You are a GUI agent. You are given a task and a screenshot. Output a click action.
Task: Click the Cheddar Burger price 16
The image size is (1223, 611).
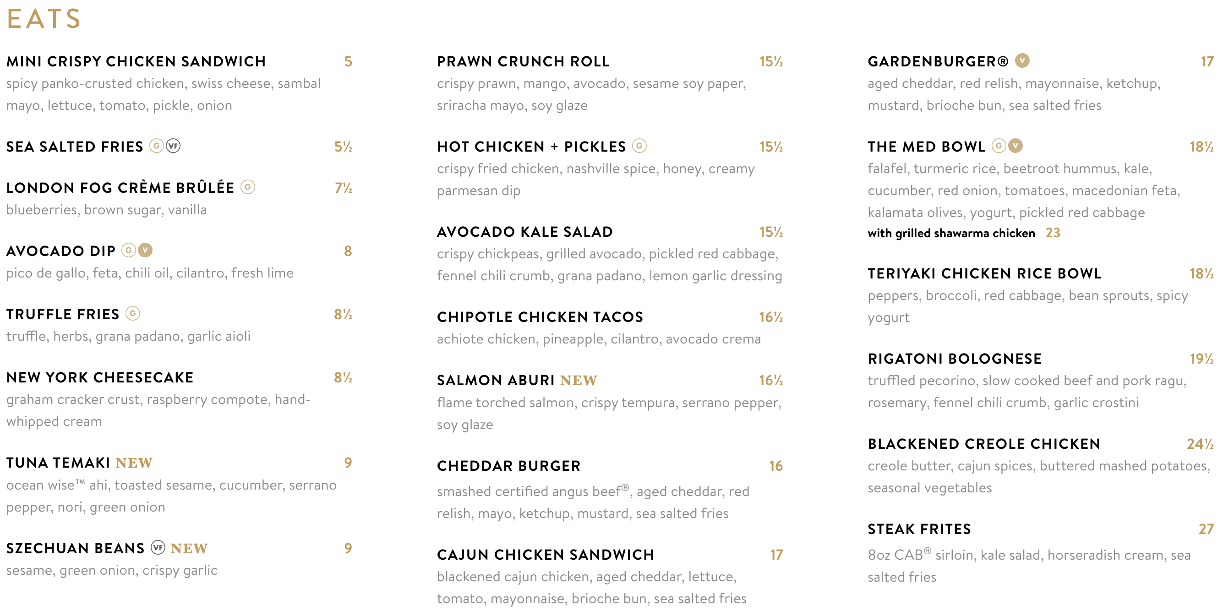point(776,466)
